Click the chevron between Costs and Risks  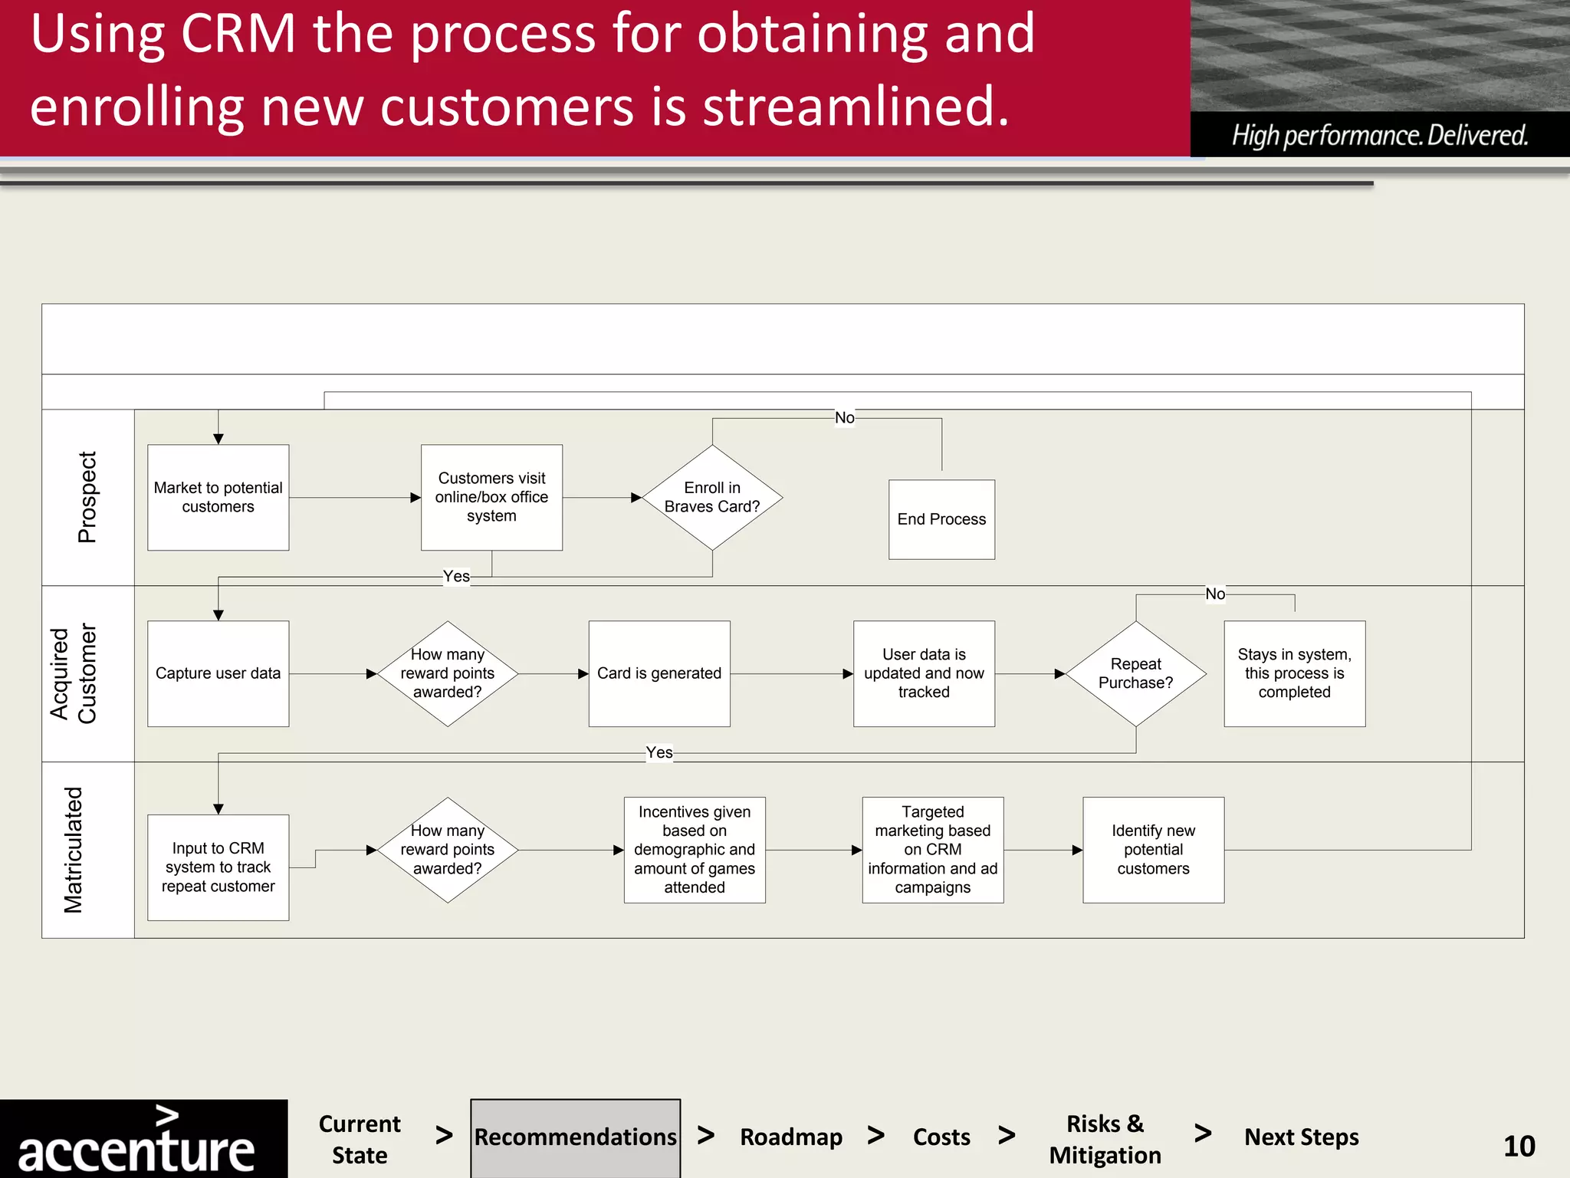(1007, 1135)
